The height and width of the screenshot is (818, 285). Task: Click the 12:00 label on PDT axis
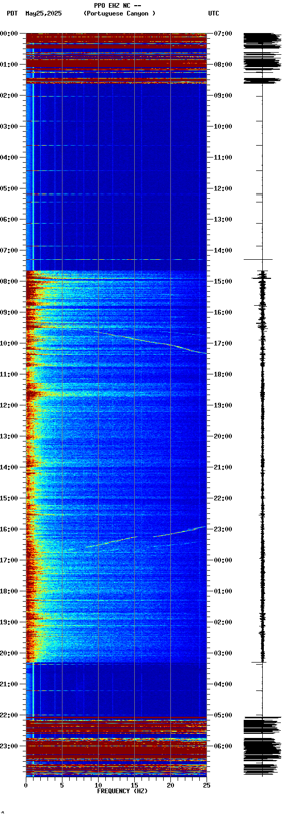point(9,405)
